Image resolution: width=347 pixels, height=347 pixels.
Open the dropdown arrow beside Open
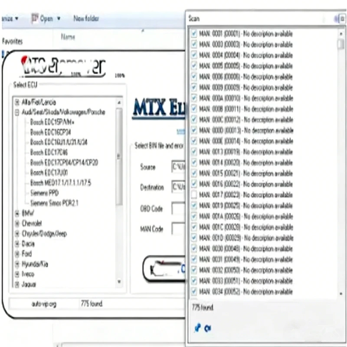click(59, 19)
